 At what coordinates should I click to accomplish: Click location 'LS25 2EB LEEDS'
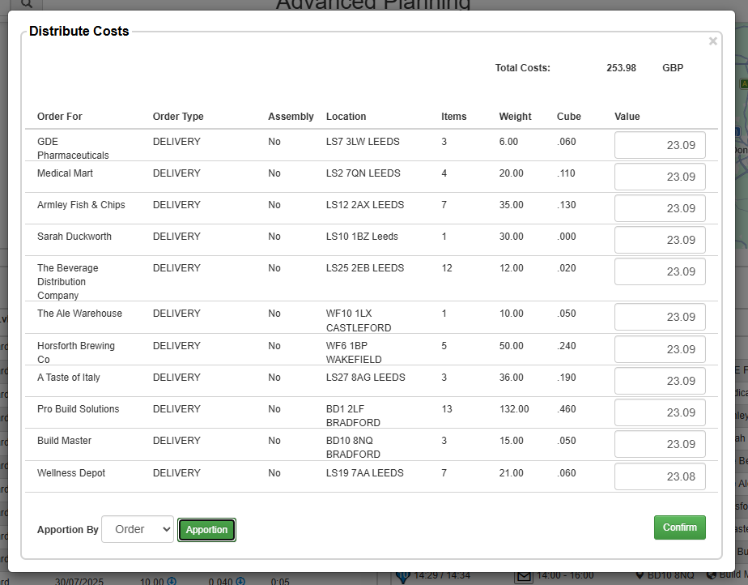(365, 268)
